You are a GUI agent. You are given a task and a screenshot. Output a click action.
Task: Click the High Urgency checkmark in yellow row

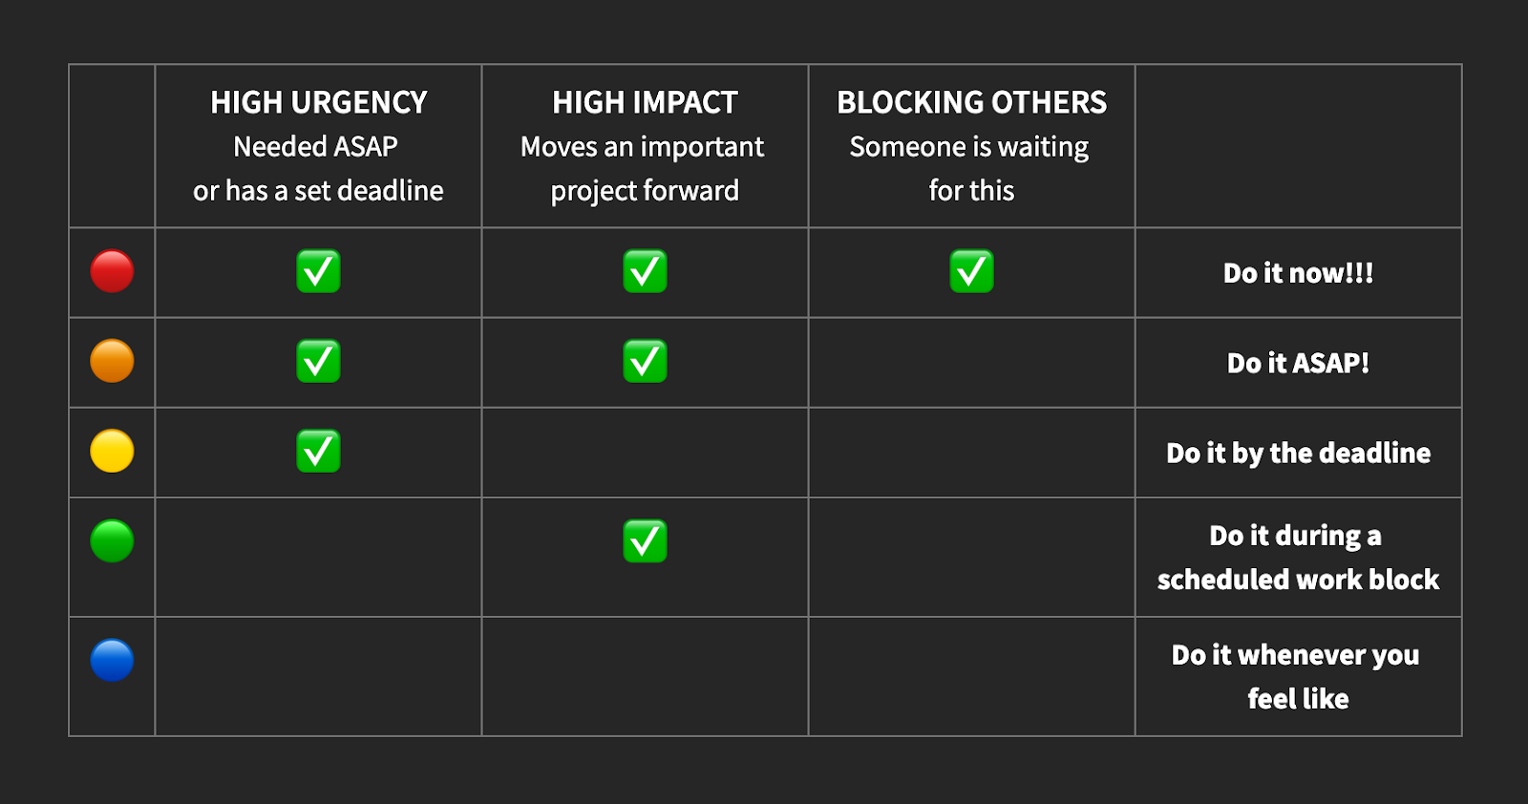[318, 451]
